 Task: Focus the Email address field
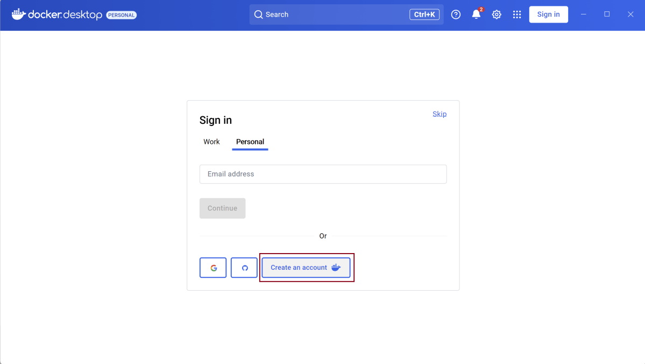[x=323, y=174]
